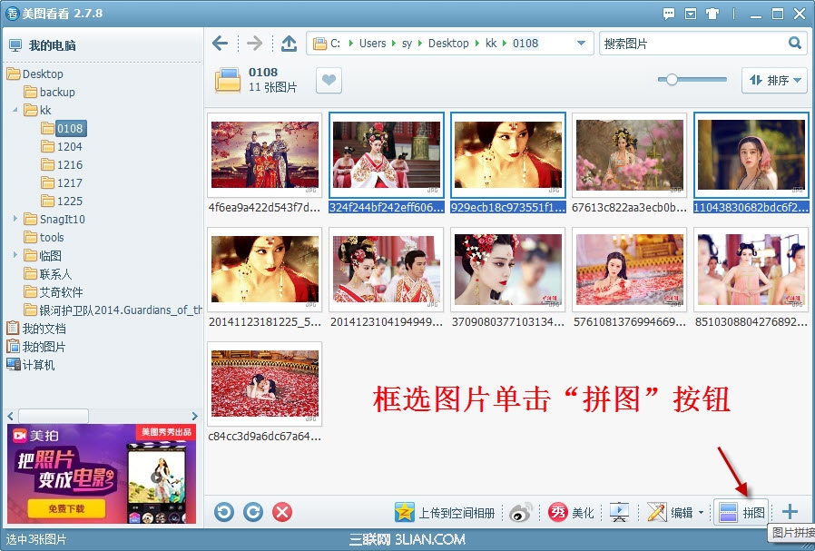Select folder 0108 in the tree

[63, 128]
